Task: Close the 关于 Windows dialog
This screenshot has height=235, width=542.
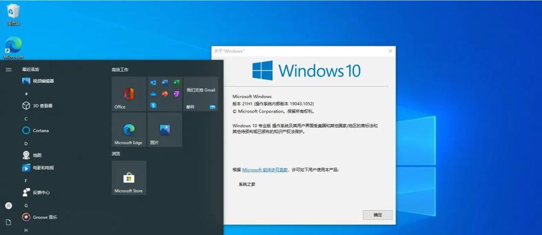Action: click(x=390, y=51)
